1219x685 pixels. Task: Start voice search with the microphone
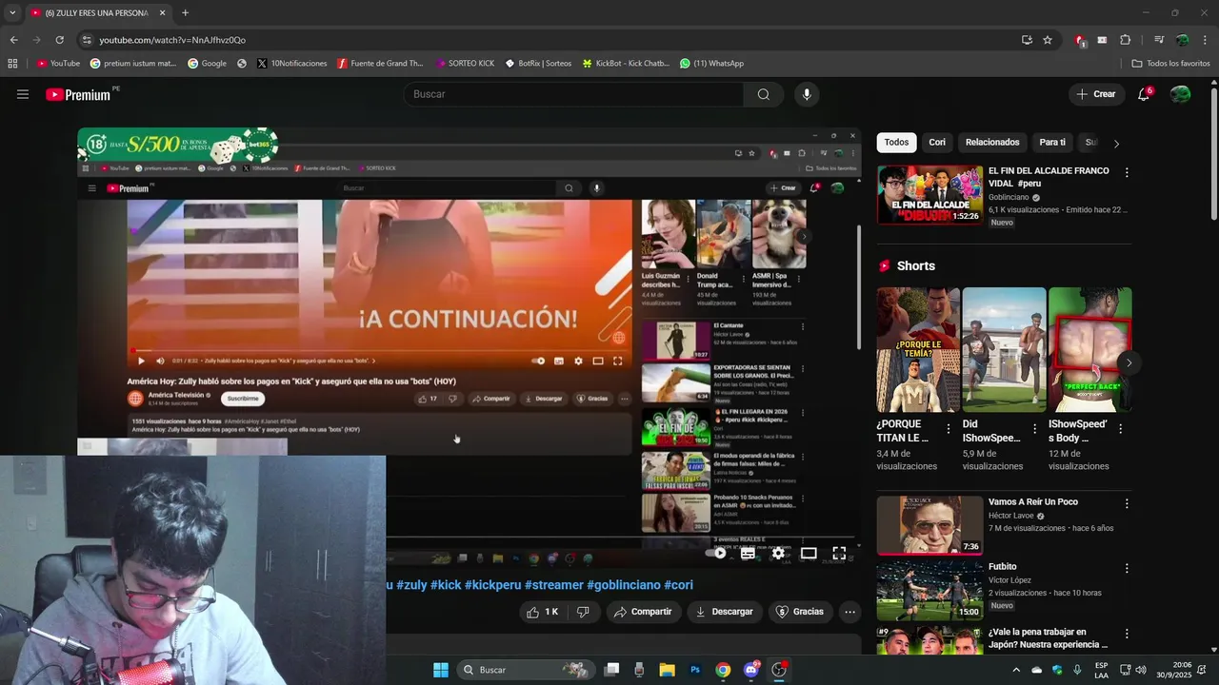tap(807, 94)
